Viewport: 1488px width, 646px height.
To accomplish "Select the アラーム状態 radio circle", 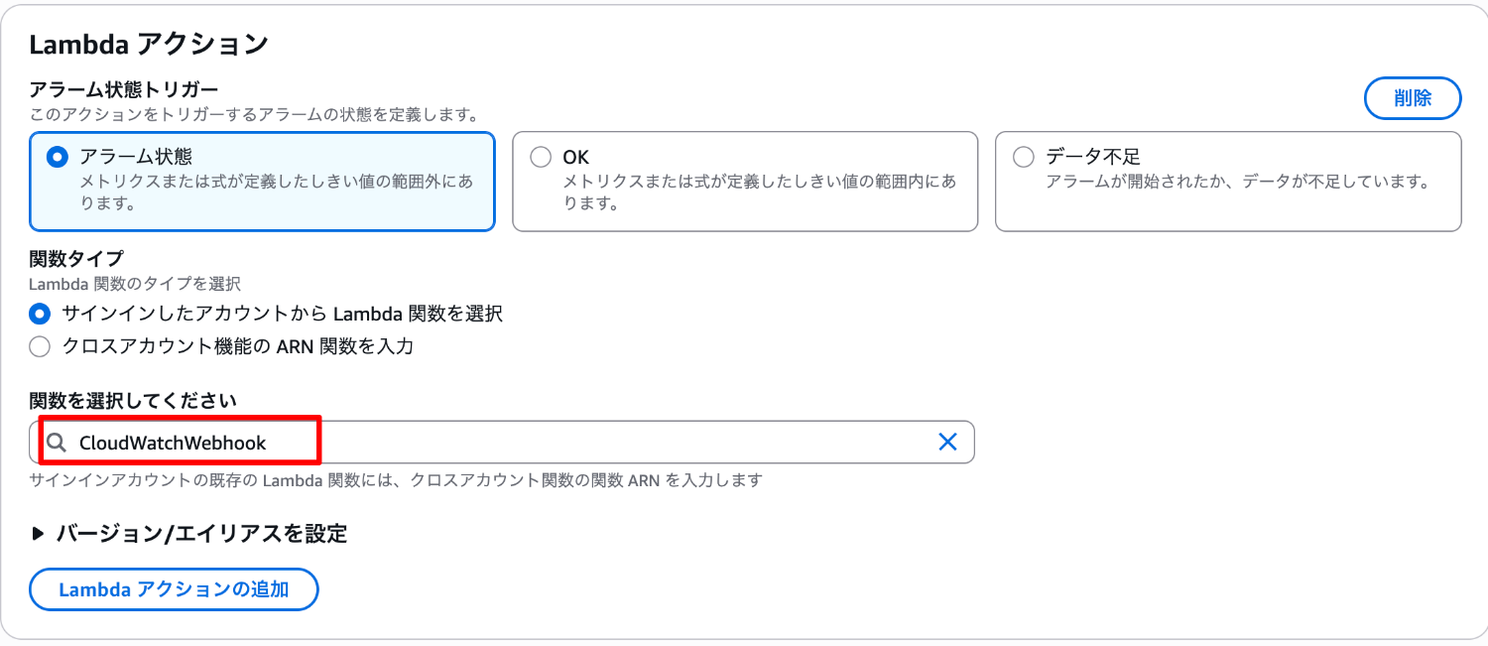I will [58, 157].
